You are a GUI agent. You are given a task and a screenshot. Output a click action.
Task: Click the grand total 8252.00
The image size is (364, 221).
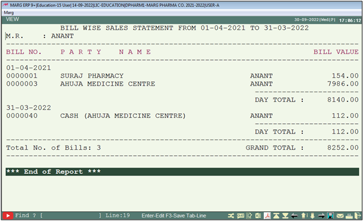pos(343,147)
